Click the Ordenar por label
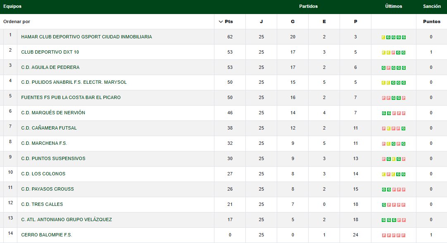The image size is (447, 243). 17,21
